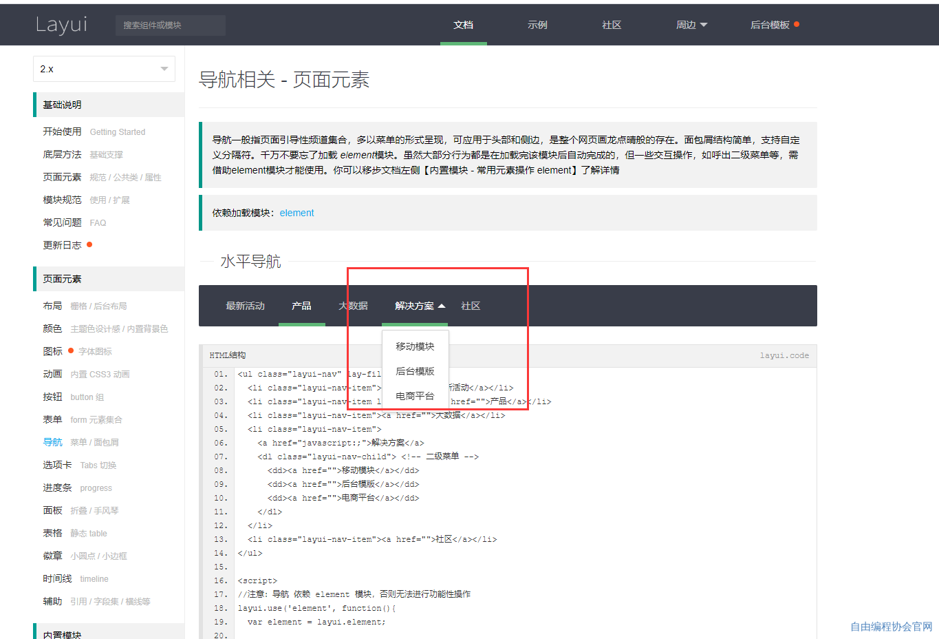
Task: Go to 表格 静态 table page
Action: tap(75, 533)
